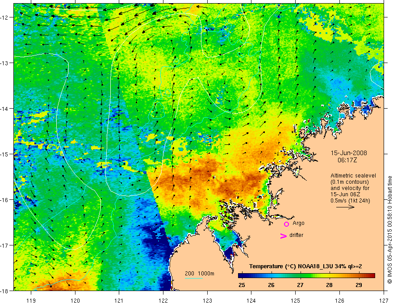Click the latitude axis label -13

[4, 63]
